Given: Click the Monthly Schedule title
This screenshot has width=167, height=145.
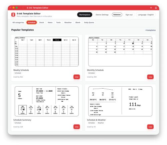Looking at the screenshot, I should (95, 70).
